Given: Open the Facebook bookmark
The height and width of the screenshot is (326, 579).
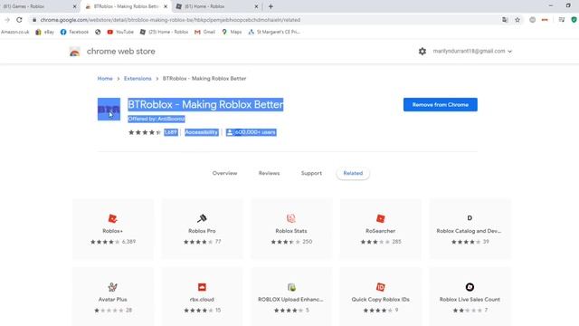Looking at the screenshot, I should tap(74, 33).
